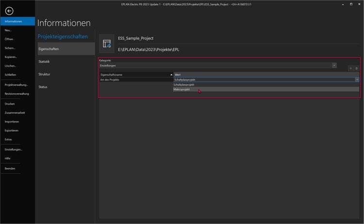Collapse the Schaltplanprojekt value dropdown arrow
Image resolution: width=364 pixels, height=224 pixels.
click(357, 80)
